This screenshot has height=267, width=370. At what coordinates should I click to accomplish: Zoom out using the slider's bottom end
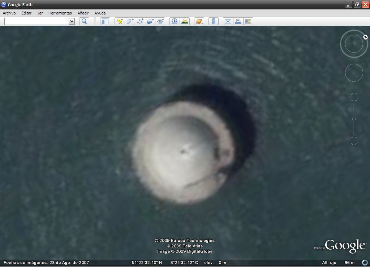(x=354, y=141)
